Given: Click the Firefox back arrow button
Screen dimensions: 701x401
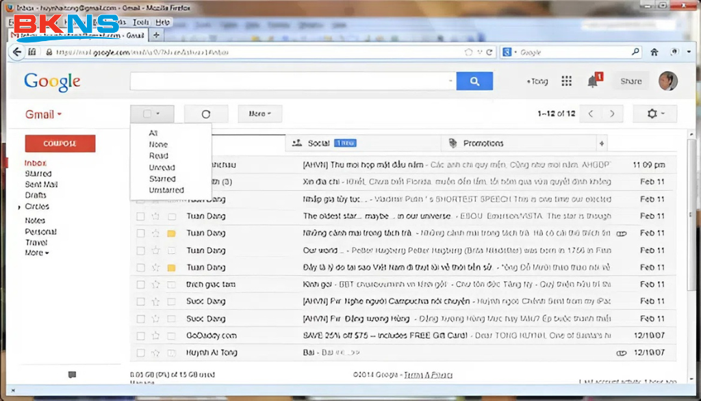Looking at the screenshot, I should [x=17, y=52].
